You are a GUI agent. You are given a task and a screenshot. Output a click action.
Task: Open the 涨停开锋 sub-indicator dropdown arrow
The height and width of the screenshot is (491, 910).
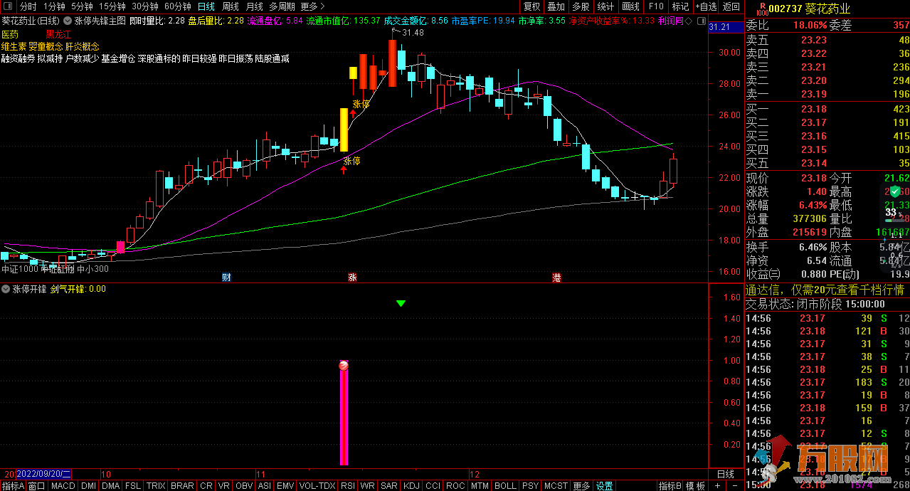(6, 289)
